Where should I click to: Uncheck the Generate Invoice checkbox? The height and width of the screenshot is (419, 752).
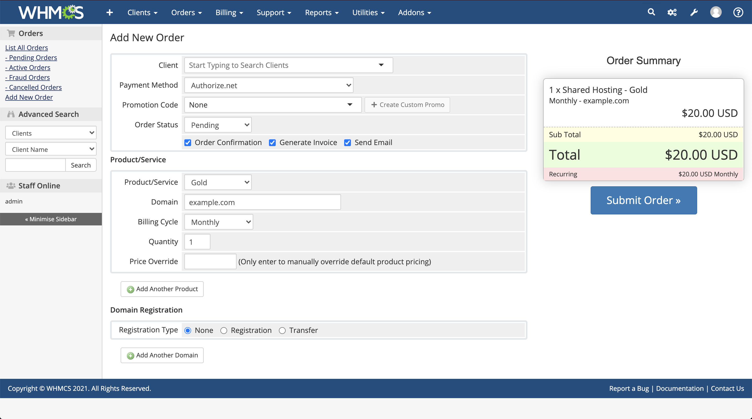coord(272,143)
